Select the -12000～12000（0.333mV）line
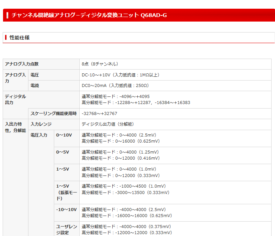The image size is (275, 236). (127, 233)
